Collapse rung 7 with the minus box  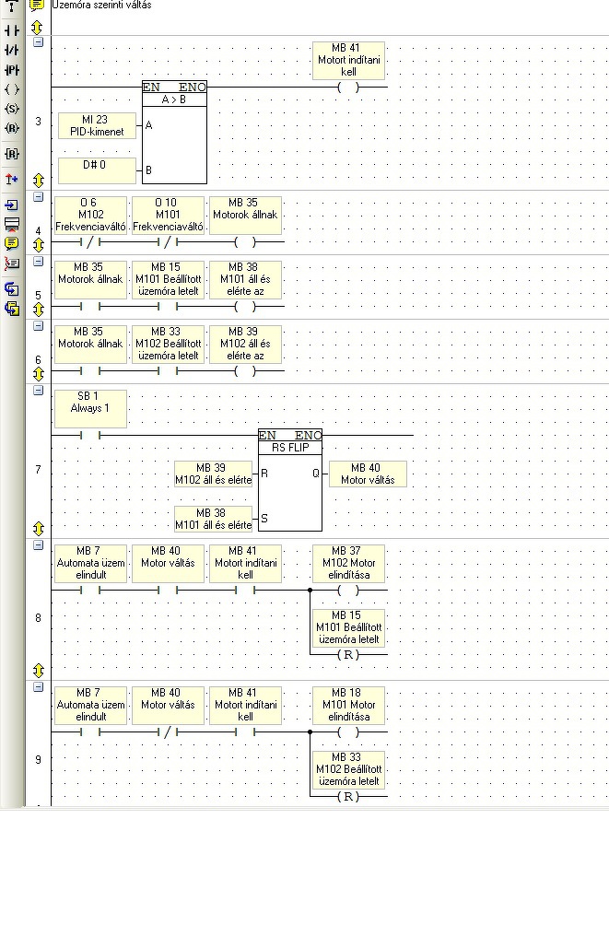(x=38, y=391)
